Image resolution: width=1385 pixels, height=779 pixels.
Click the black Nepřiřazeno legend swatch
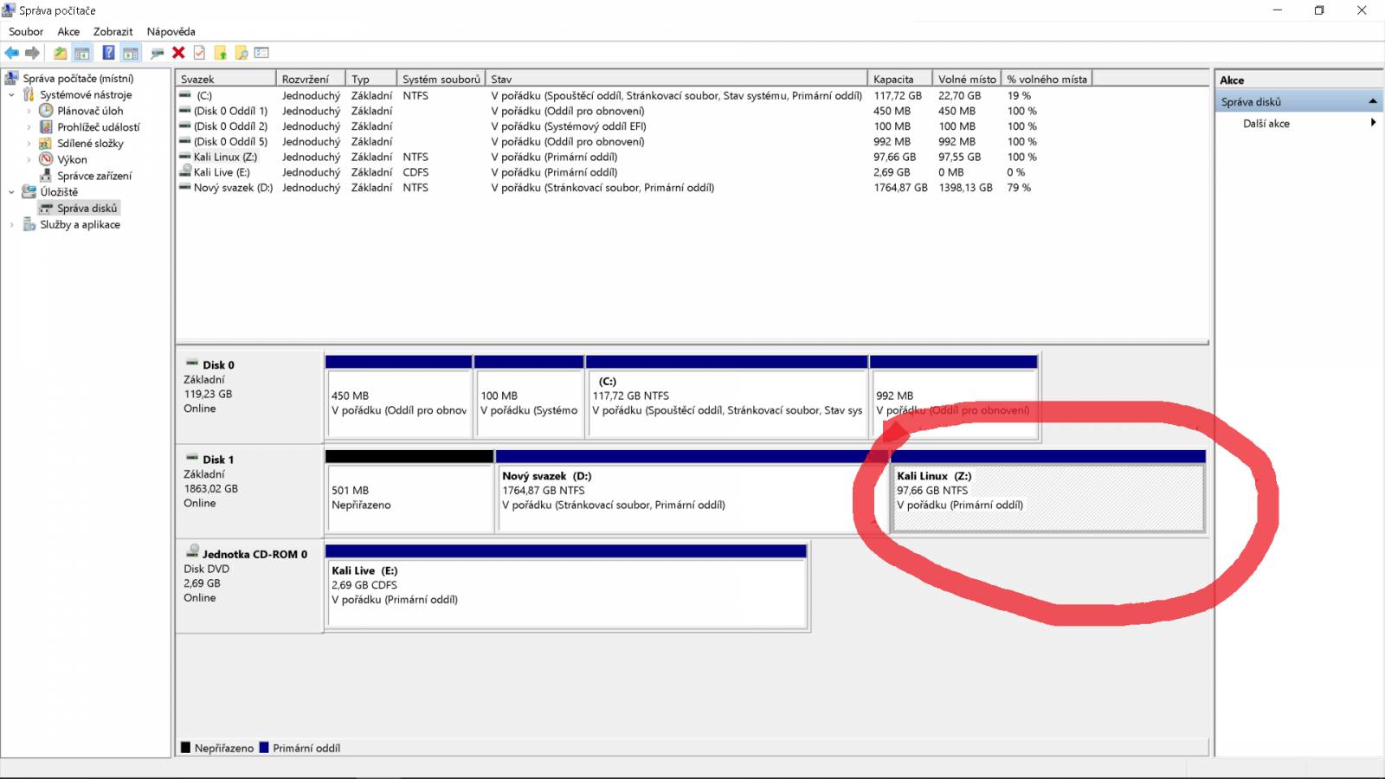pyautogui.click(x=185, y=748)
